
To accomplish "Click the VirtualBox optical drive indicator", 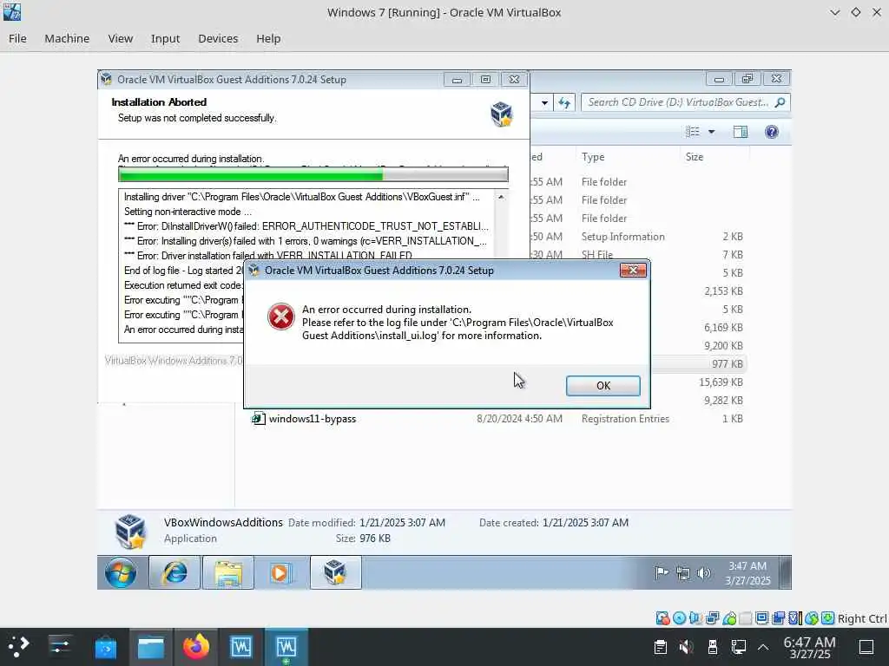I will click(x=679, y=618).
